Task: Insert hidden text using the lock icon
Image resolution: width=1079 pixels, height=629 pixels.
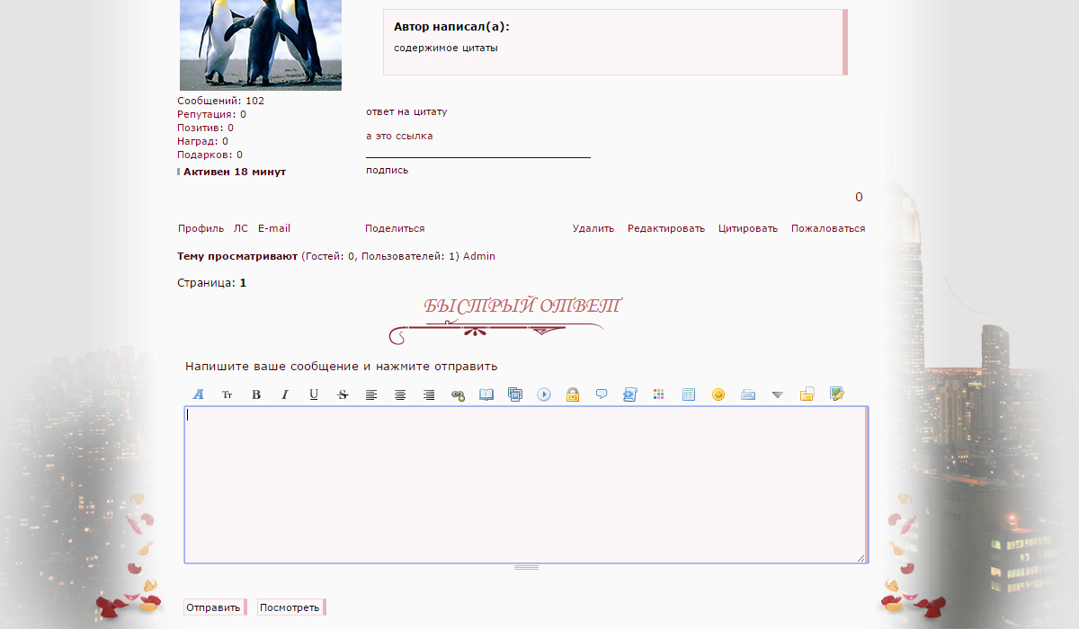Action: (x=573, y=394)
